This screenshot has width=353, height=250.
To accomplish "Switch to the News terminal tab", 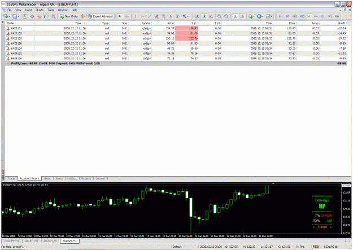I will pyautogui.click(x=47, y=178).
